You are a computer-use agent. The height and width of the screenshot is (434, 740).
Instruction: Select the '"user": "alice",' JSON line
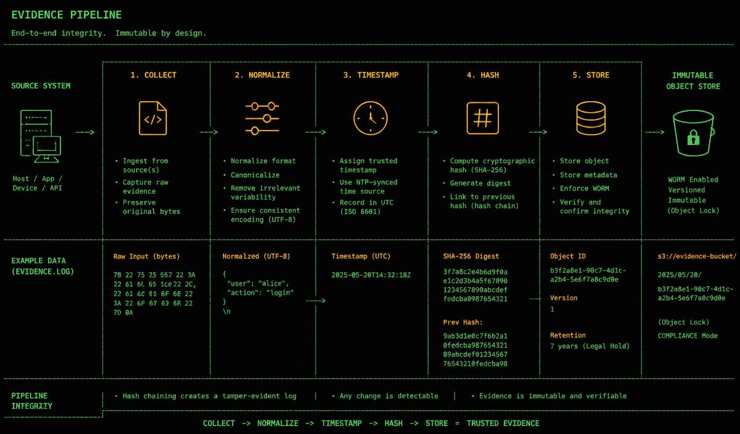[257, 283]
